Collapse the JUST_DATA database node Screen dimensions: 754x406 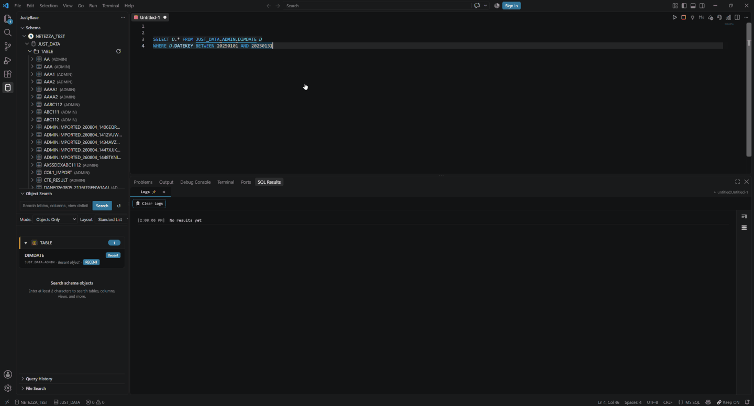click(27, 44)
